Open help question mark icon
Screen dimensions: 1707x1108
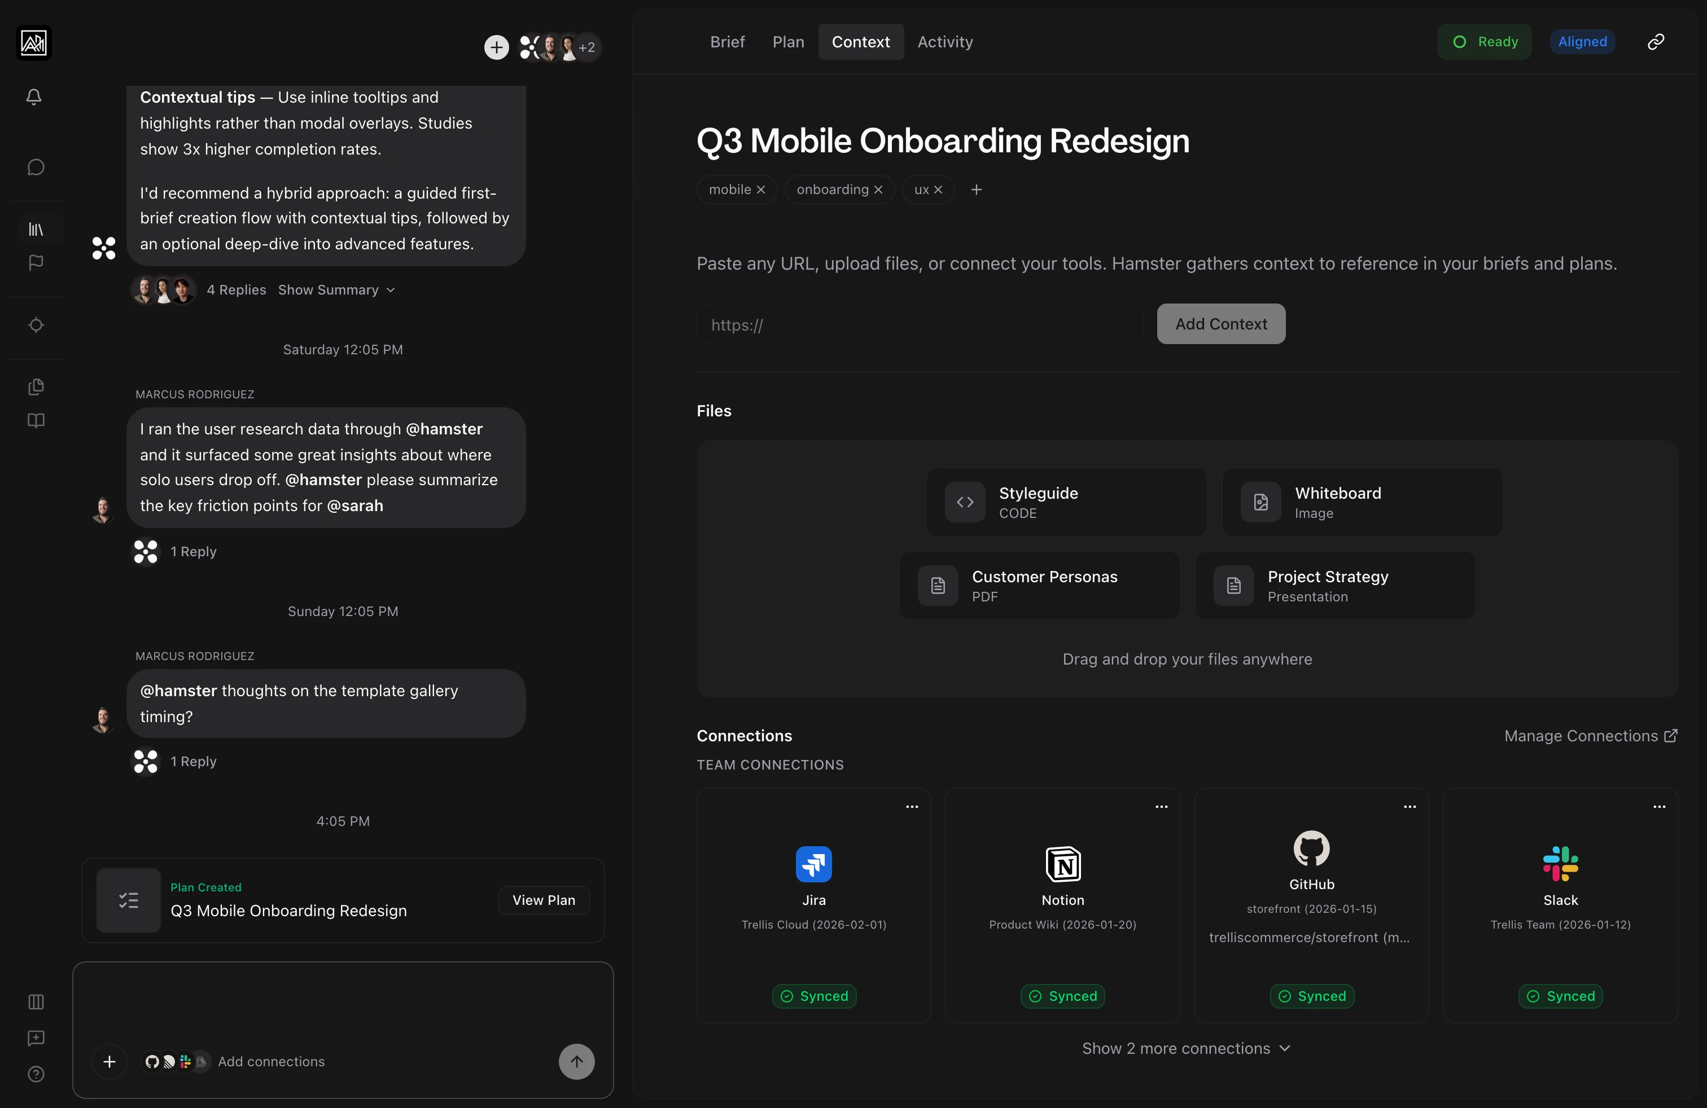tap(35, 1074)
